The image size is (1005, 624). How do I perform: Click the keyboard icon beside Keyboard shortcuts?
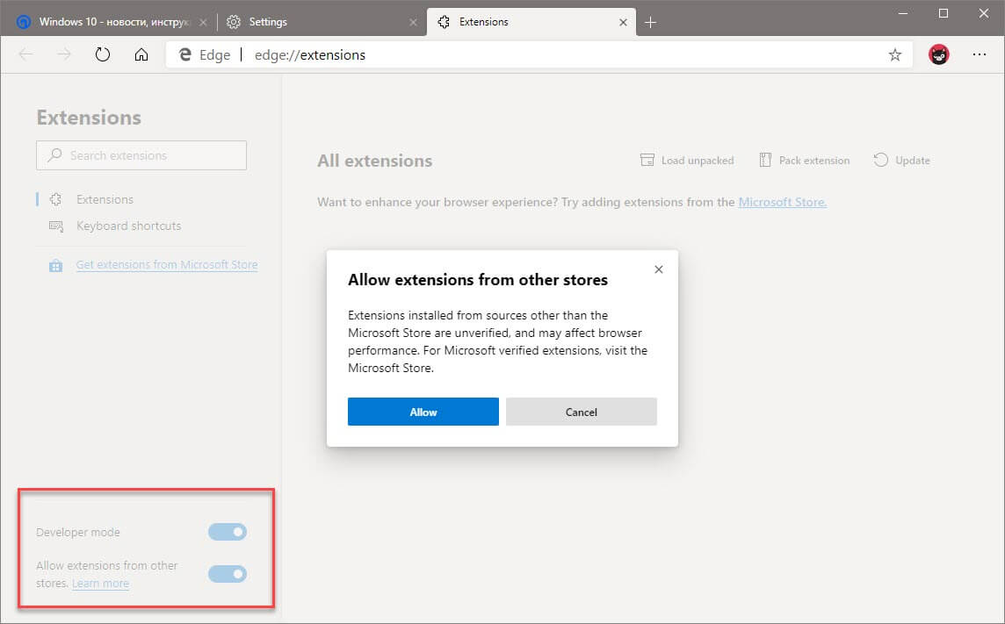(55, 226)
